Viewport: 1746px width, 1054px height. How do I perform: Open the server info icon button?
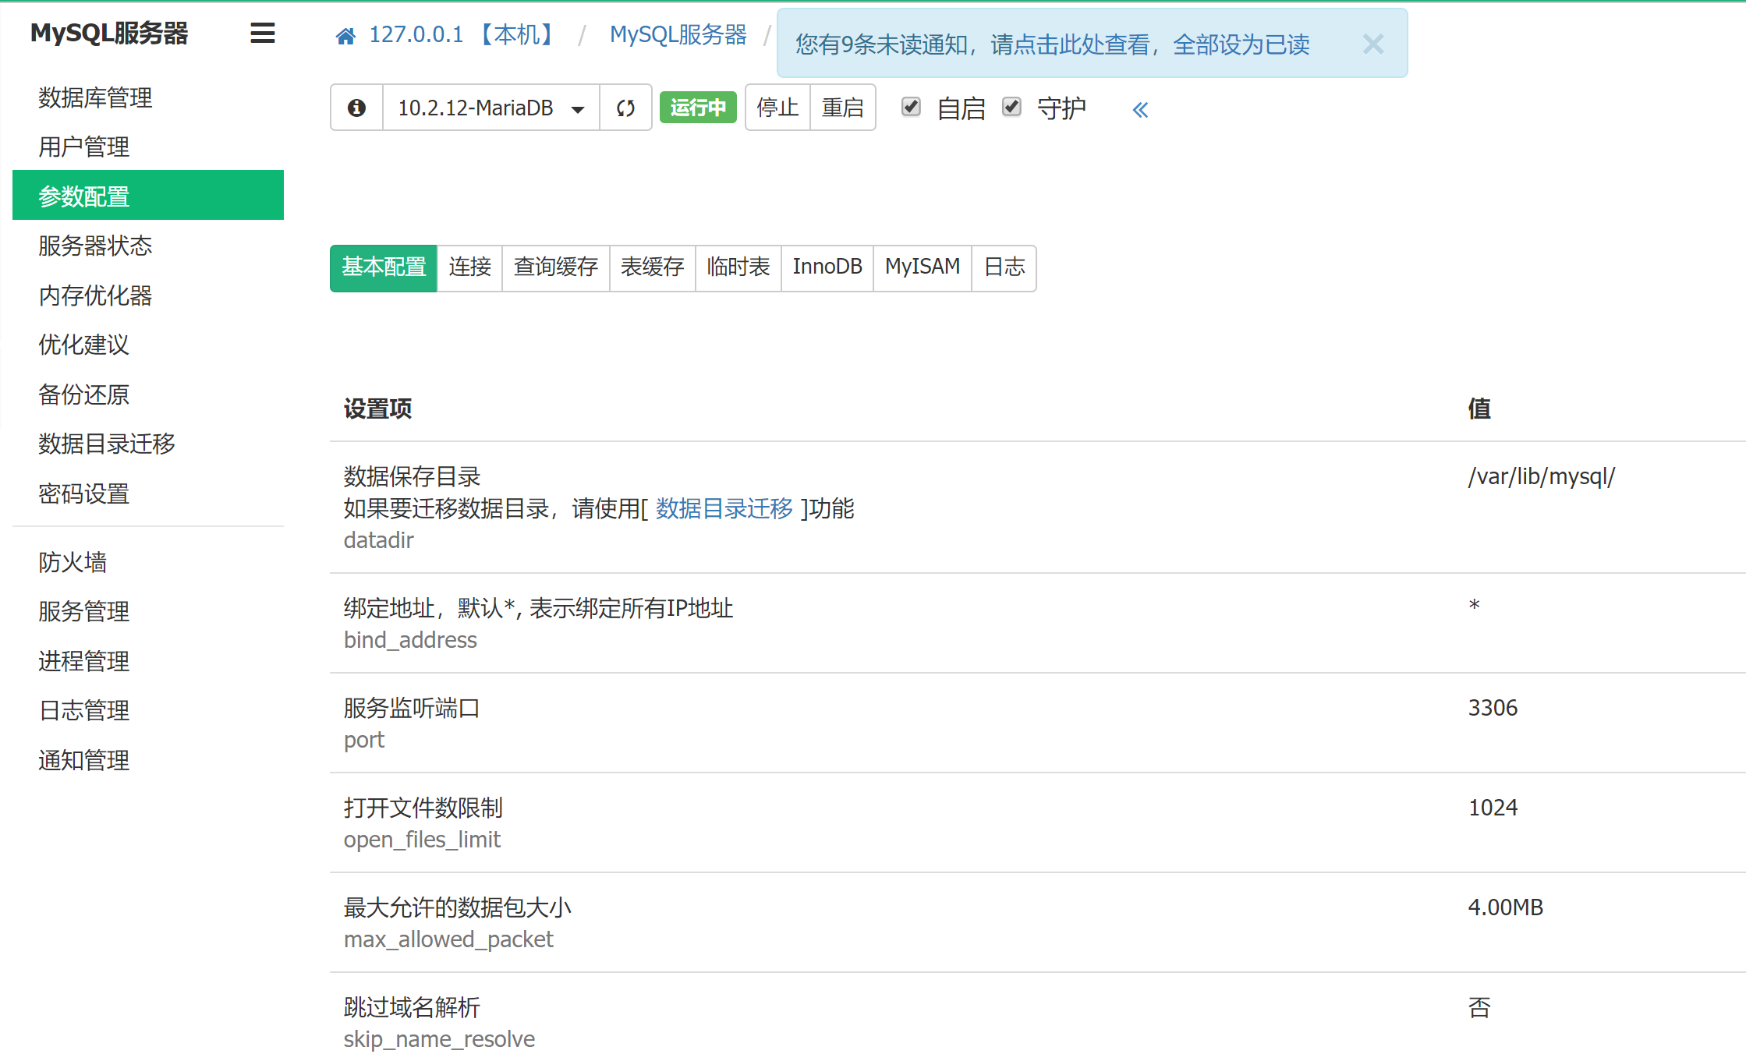[x=356, y=108]
